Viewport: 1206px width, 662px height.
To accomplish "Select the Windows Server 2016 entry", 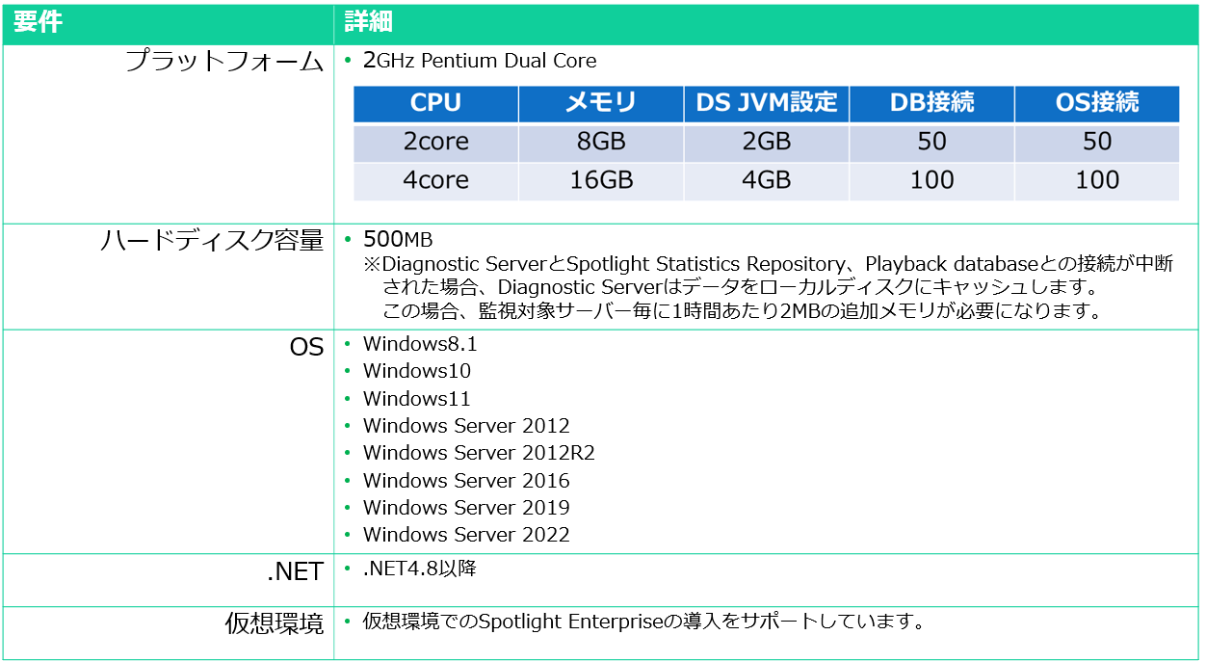I will tap(466, 481).
